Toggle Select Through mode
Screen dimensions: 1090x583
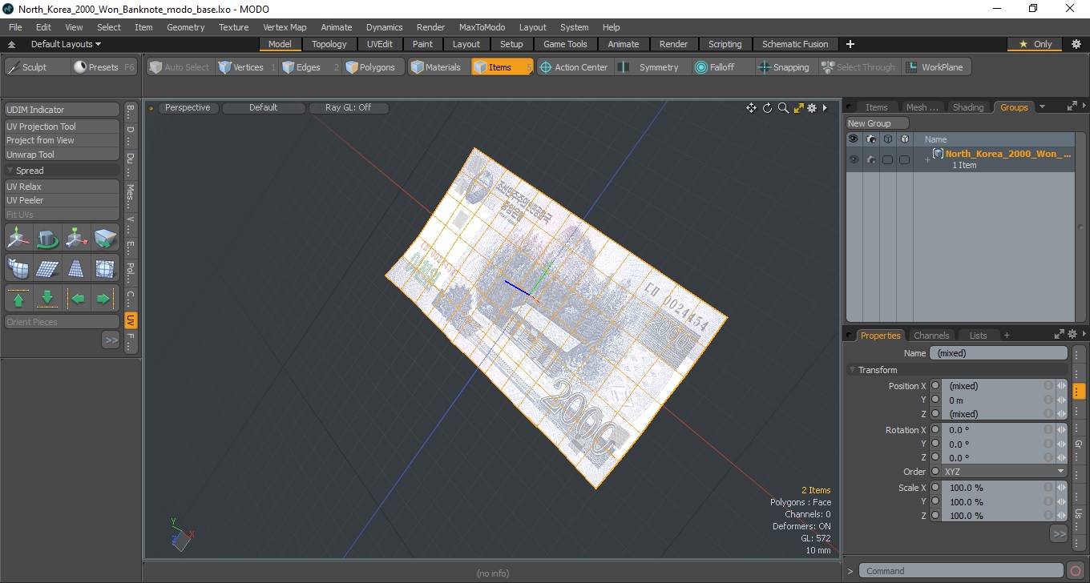[x=858, y=67]
